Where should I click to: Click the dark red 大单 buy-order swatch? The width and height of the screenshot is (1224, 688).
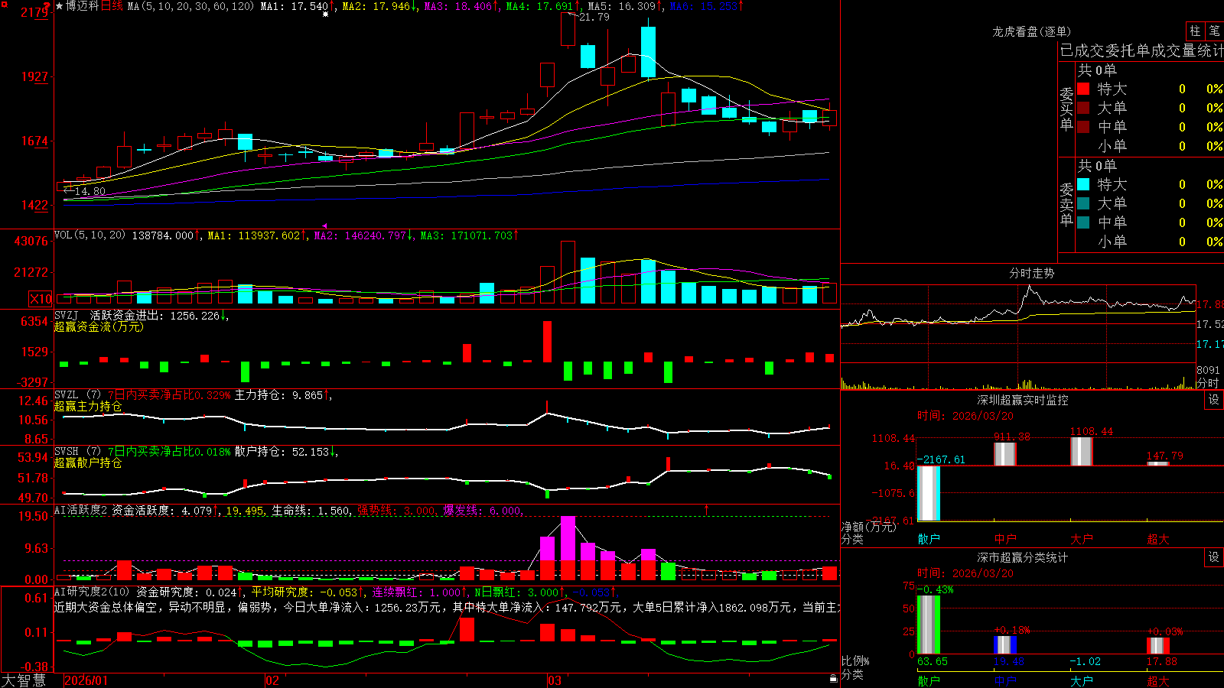[1083, 108]
